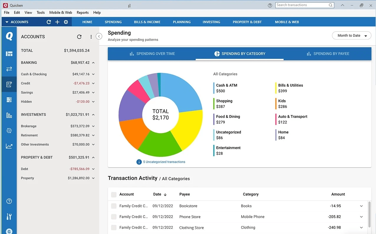Click the Search transactions field
The width and height of the screenshot is (376, 234).
(x=302, y=5)
